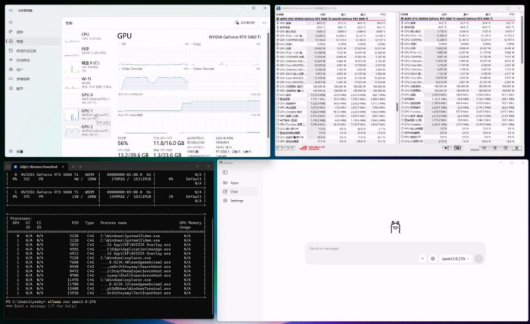Click the collapse columns arrows button in HWiNFO
530x324 pixels.
[x=290, y=148]
